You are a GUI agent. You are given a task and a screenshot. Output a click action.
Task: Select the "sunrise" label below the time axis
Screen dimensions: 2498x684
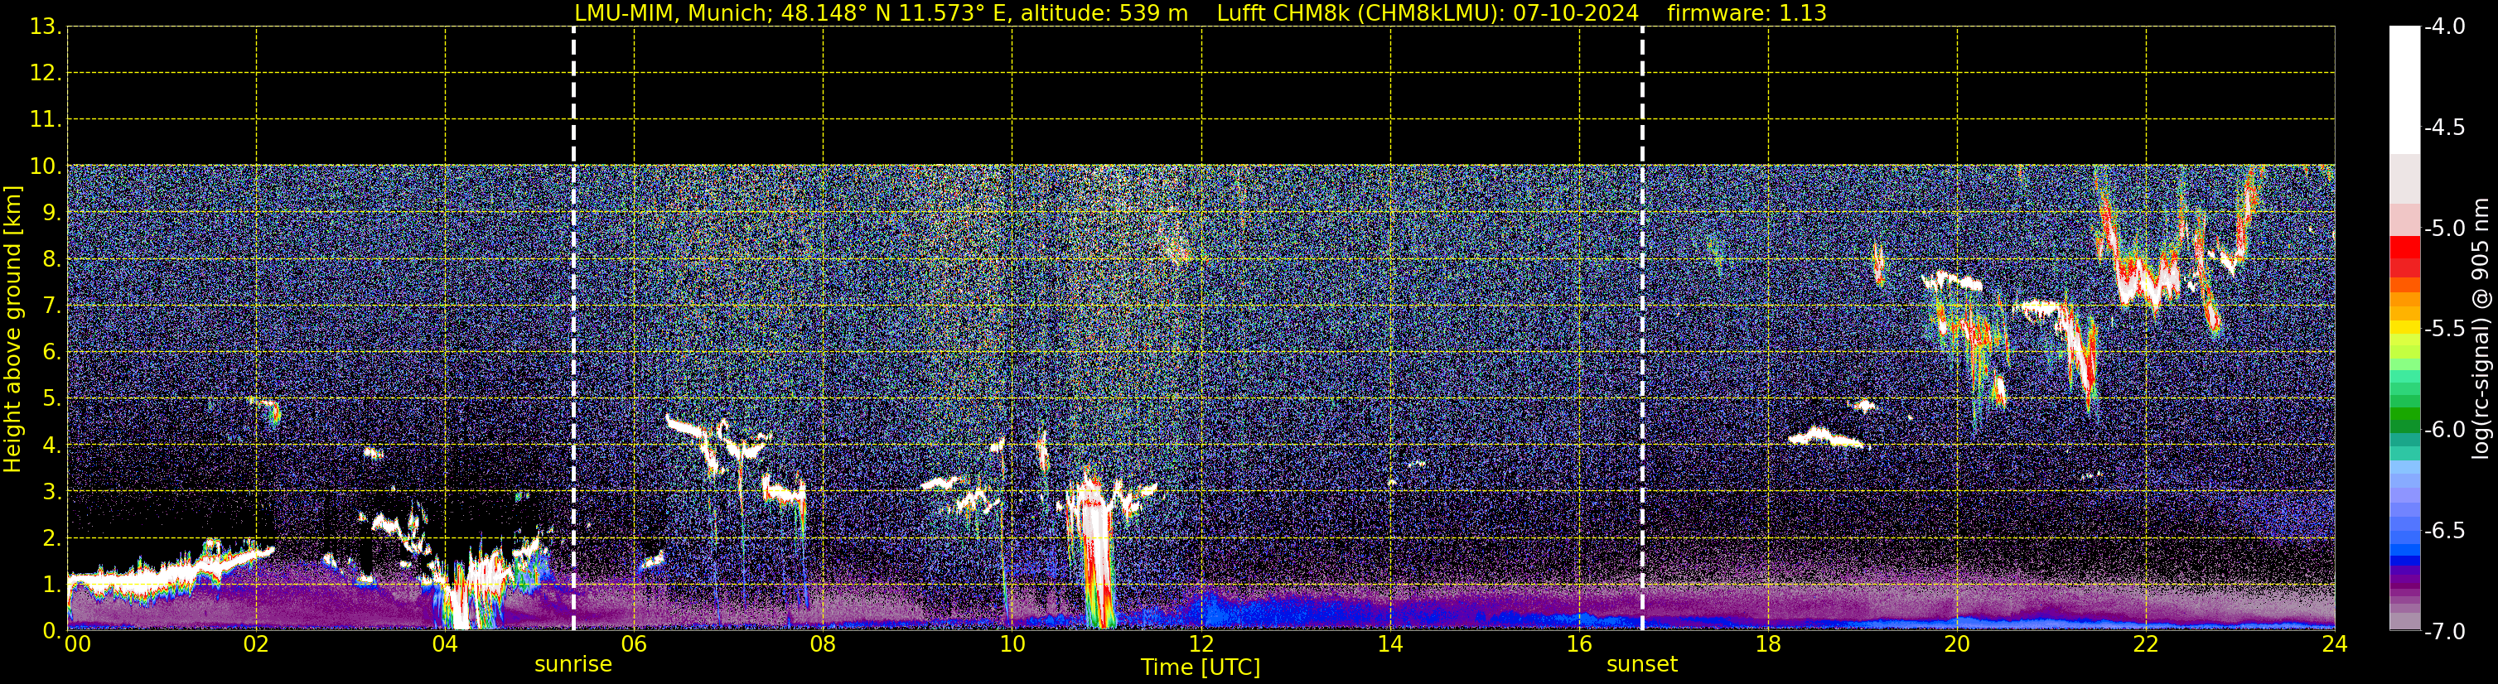[x=573, y=665]
